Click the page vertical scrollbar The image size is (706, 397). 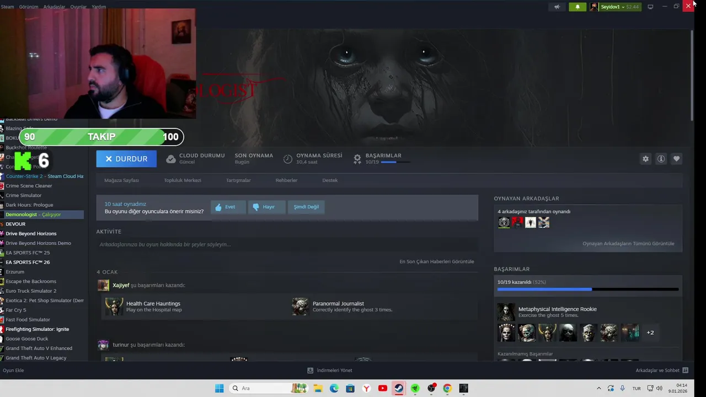tap(692, 75)
